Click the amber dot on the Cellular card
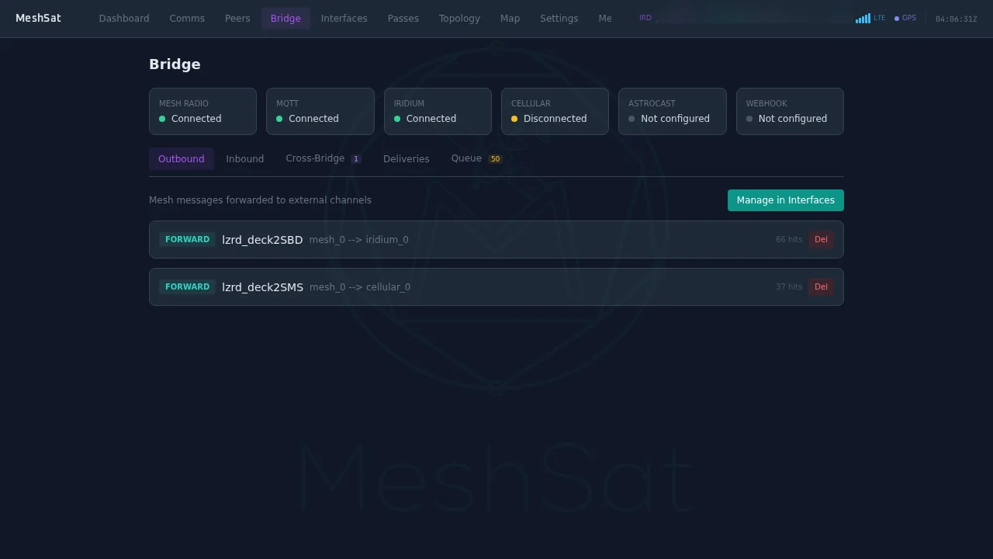Viewport: 993px width, 559px height. tap(514, 118)
